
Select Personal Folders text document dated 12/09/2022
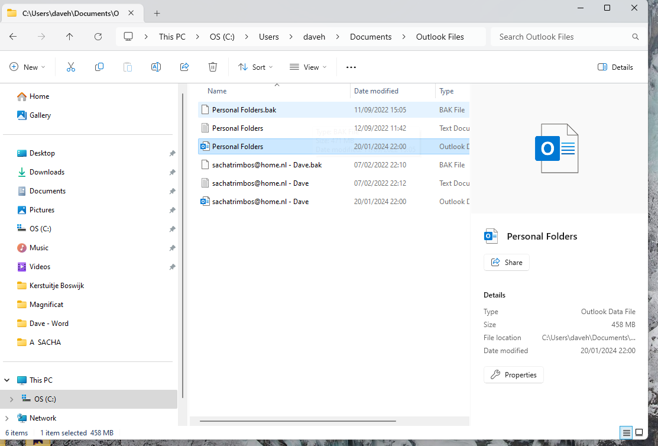click(x=333, y=128)
